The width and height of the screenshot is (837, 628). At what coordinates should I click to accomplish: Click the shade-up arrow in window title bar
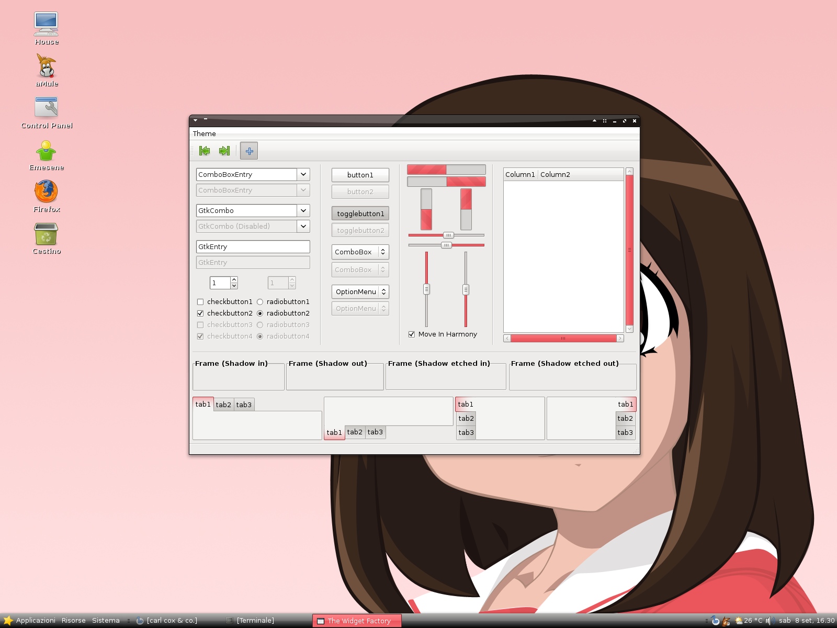(594, 121)
